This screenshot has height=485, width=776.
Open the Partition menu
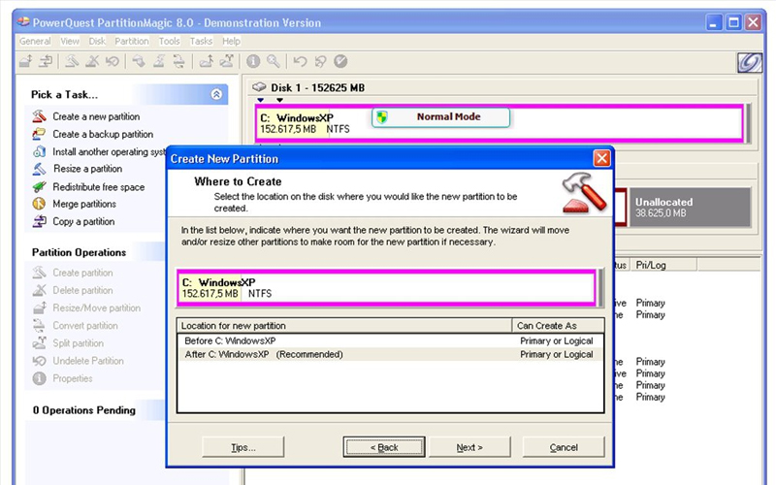tap(132, 41)
